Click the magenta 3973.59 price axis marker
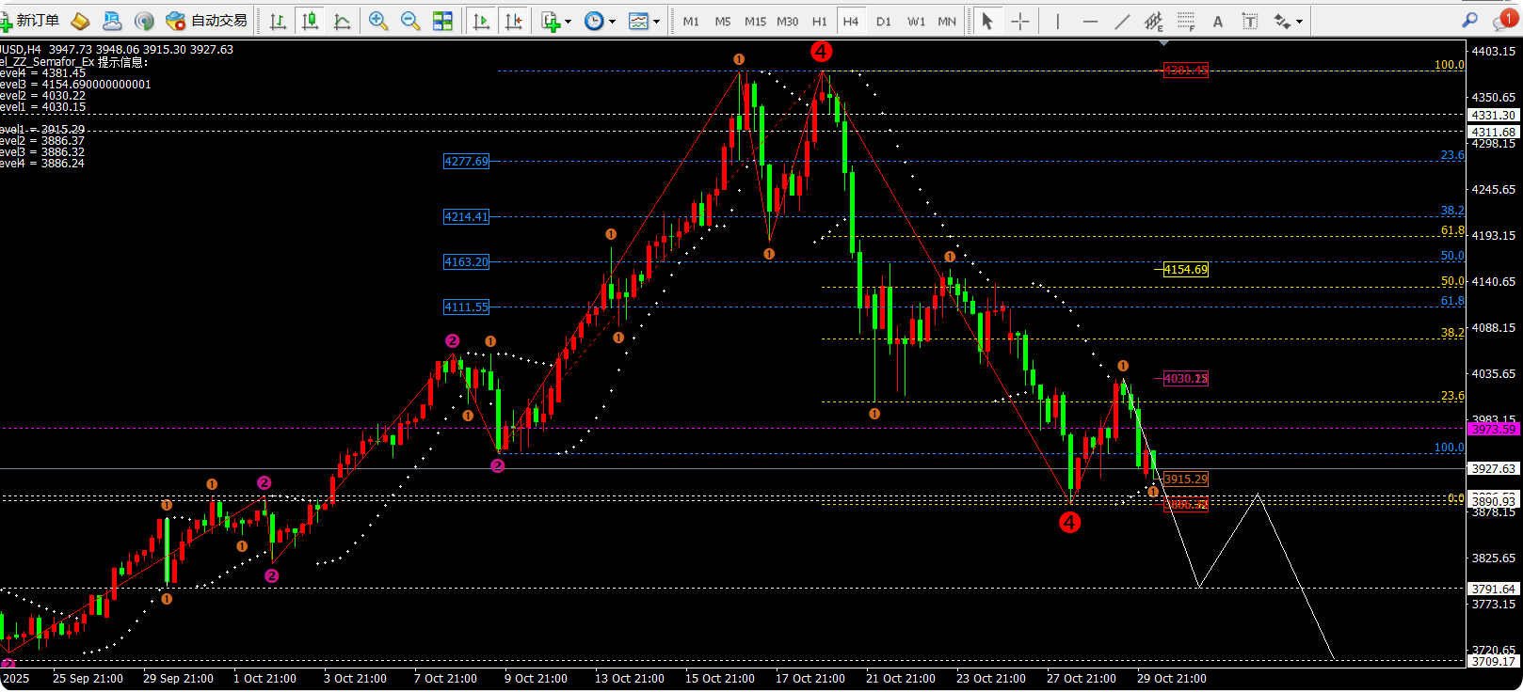 (x=1493, y=429)
